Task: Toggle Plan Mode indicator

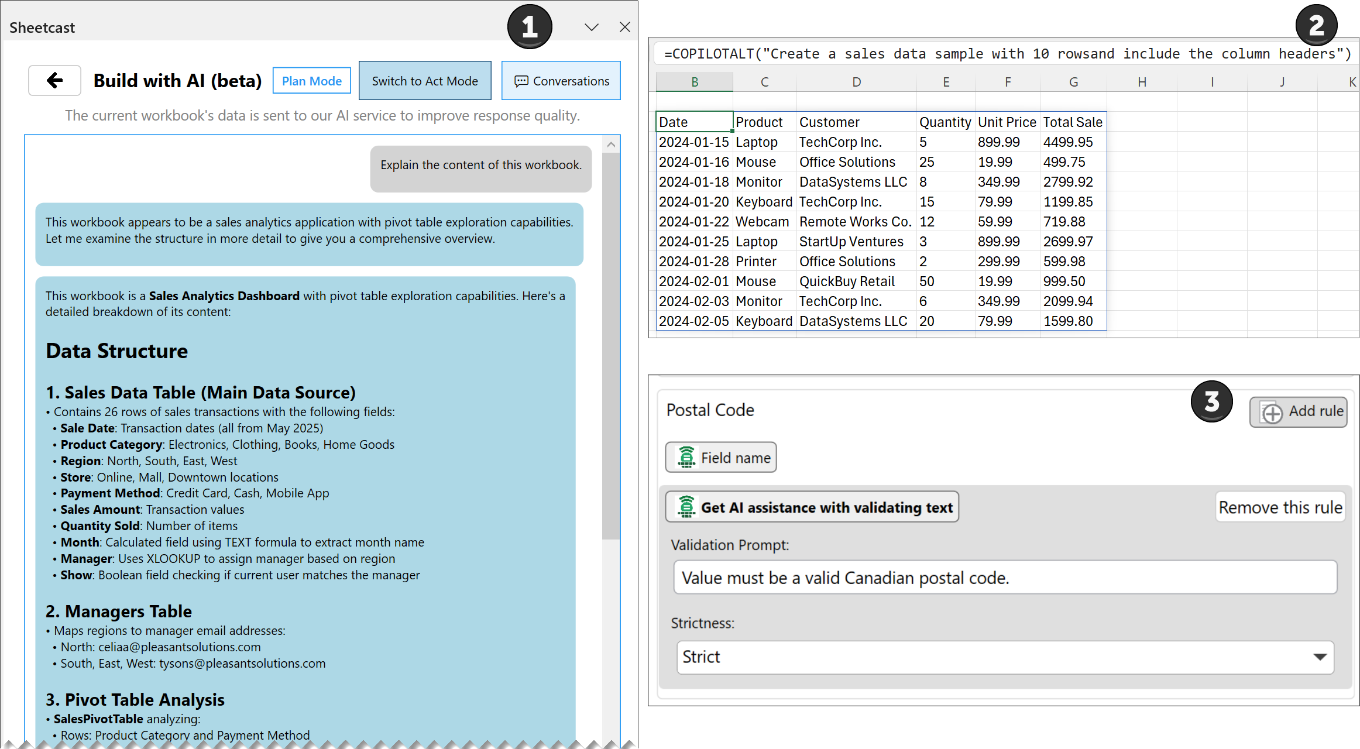Action: [311, 81]
